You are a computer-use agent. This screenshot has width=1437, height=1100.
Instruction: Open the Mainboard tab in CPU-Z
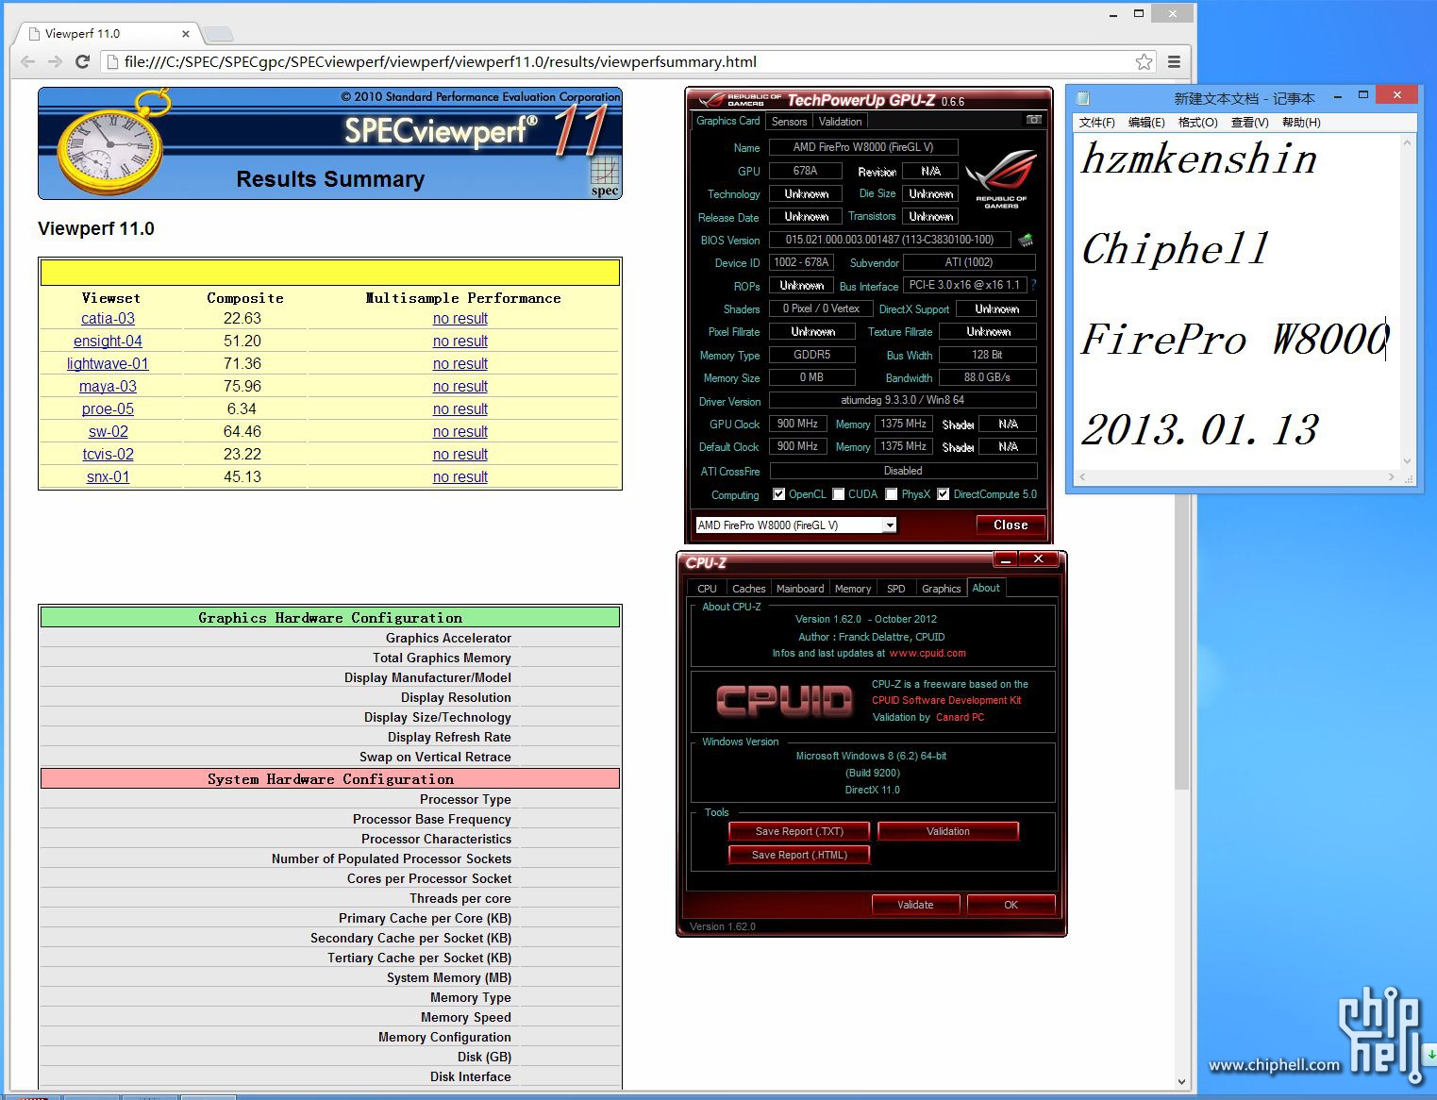tap(800, 589)
